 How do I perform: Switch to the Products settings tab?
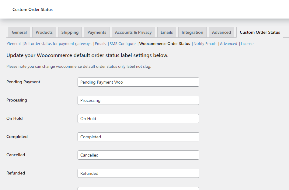44,32
